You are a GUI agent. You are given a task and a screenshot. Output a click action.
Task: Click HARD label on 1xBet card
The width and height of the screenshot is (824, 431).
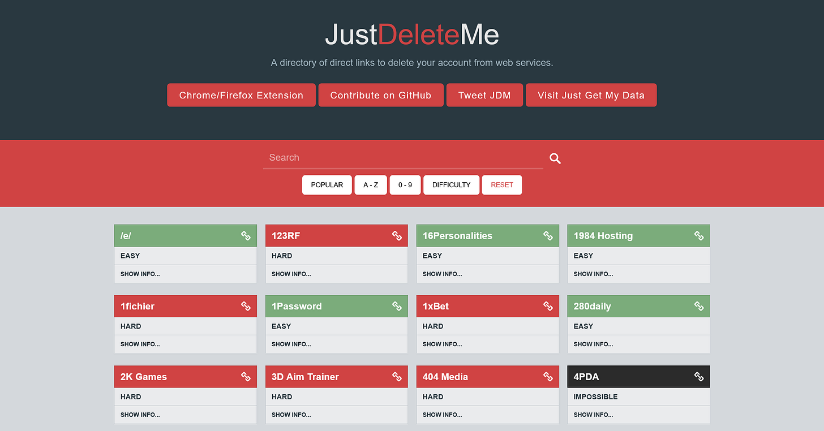click(433, 326)
